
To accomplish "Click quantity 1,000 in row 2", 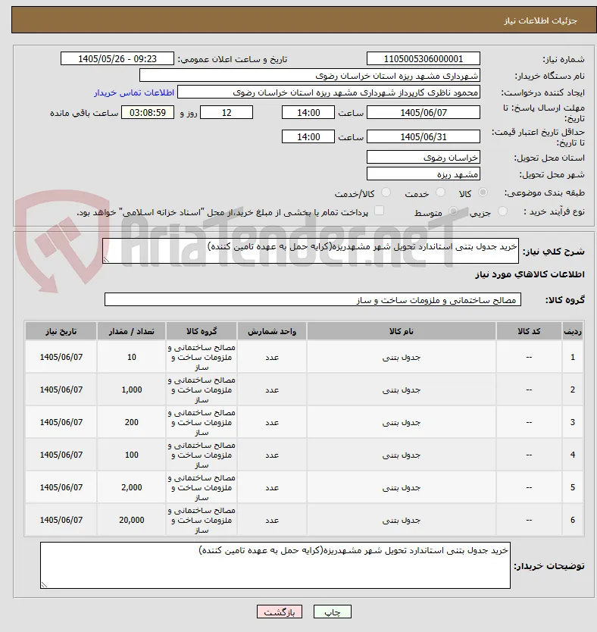I will click(x=132, y=390).
